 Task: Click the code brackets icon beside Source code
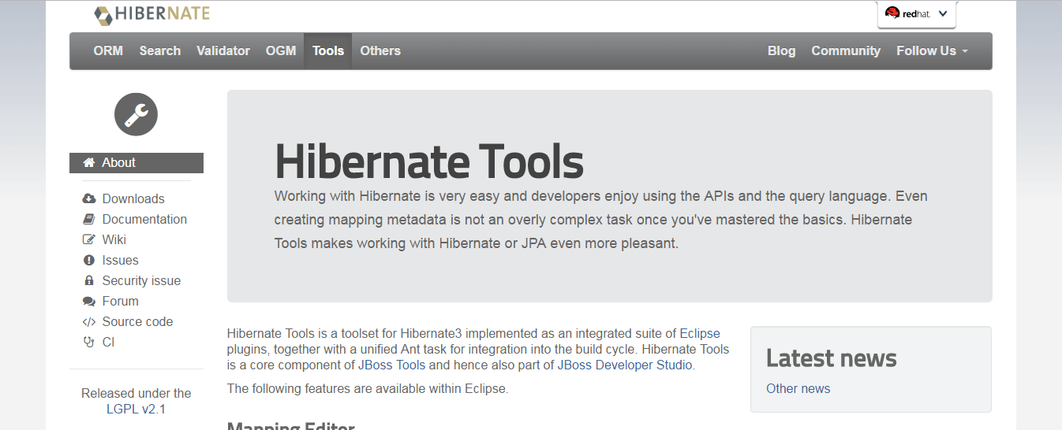(88, 321)
